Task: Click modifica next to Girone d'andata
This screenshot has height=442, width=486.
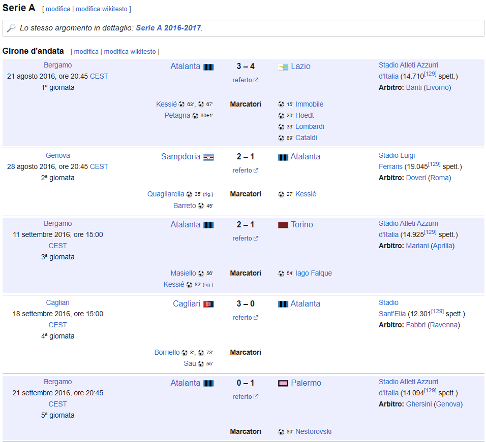Action: 86,52
